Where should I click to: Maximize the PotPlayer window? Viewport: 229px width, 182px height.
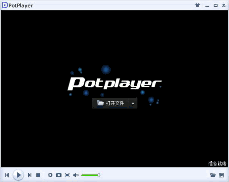216,5
